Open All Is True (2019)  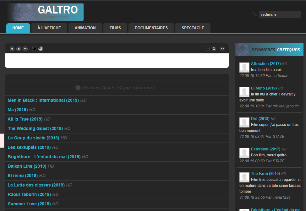click(25, 119)
